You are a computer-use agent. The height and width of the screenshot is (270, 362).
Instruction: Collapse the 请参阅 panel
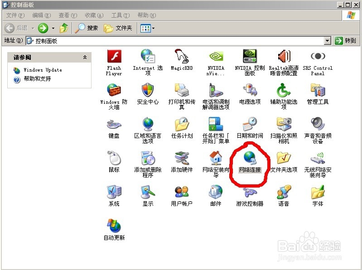pos(85,57)
